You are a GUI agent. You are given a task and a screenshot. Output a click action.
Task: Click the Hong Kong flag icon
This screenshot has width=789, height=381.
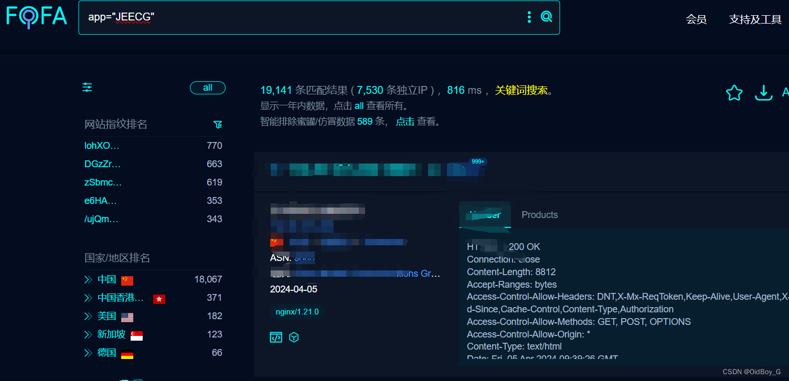pos(159,299)
